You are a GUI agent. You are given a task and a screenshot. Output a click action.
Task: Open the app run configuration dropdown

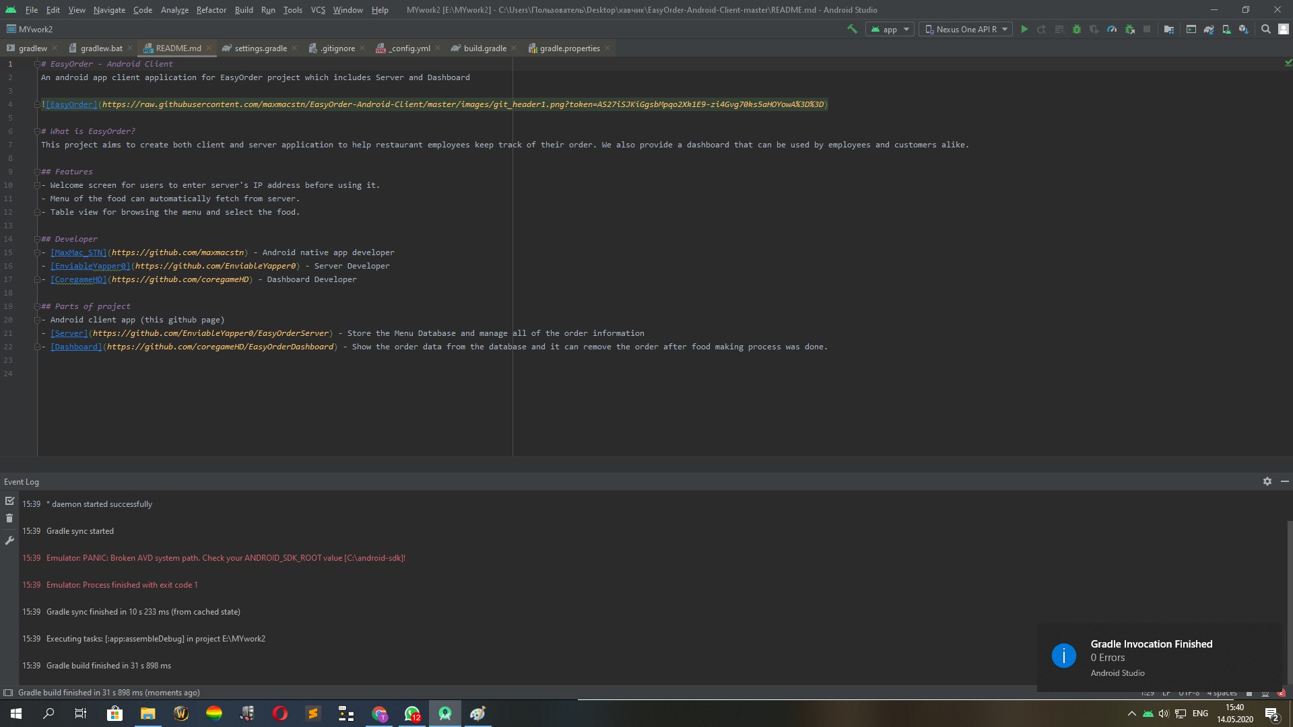[890, 29]
